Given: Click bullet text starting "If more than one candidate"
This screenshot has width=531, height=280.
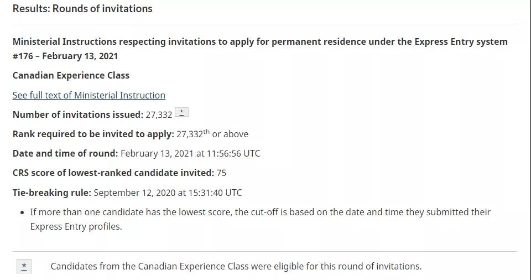Looking at the screenshot, I should click(260, 212).
